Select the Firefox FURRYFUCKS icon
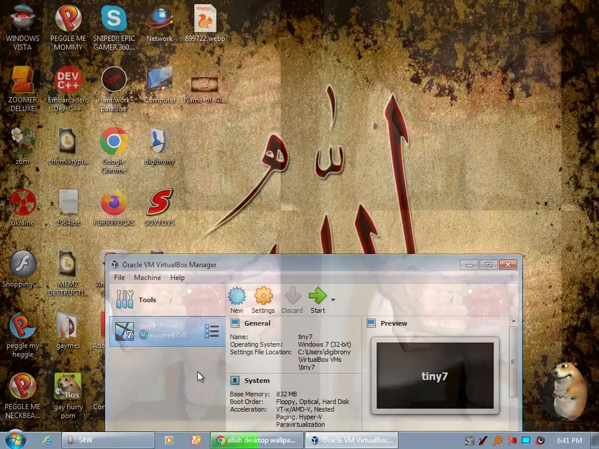The image size is (599, 449). coord(114,208)
